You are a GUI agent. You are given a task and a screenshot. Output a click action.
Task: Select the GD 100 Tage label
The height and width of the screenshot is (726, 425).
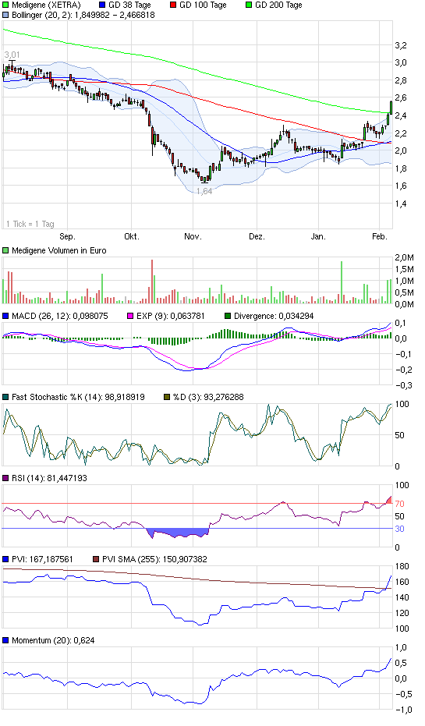click(x=203, y=5)
